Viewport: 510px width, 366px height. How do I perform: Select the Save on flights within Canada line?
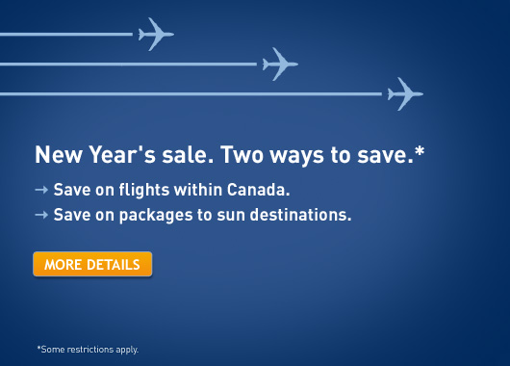click(171, 190)
